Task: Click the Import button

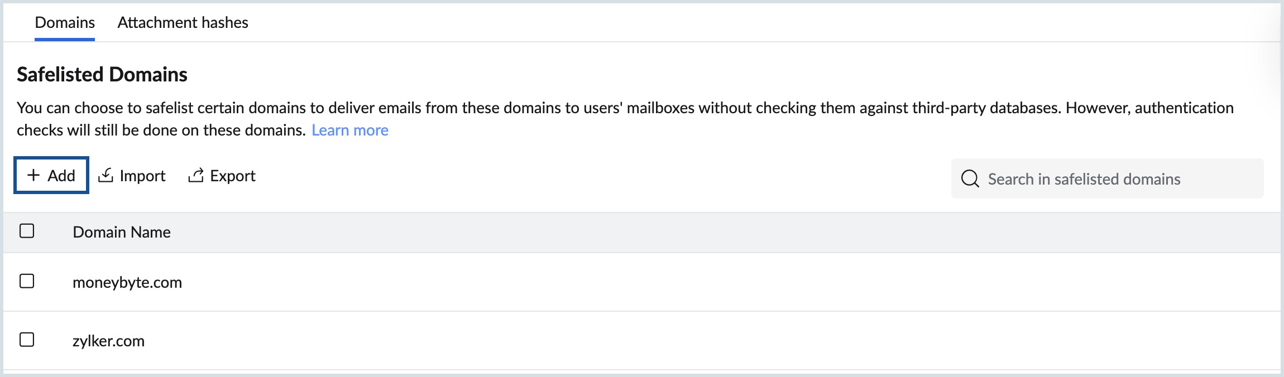Action: [132, 175]
